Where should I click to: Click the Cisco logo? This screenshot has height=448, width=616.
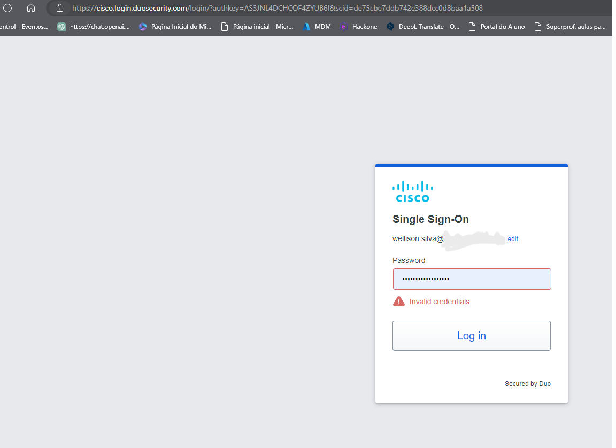[412, 191]
